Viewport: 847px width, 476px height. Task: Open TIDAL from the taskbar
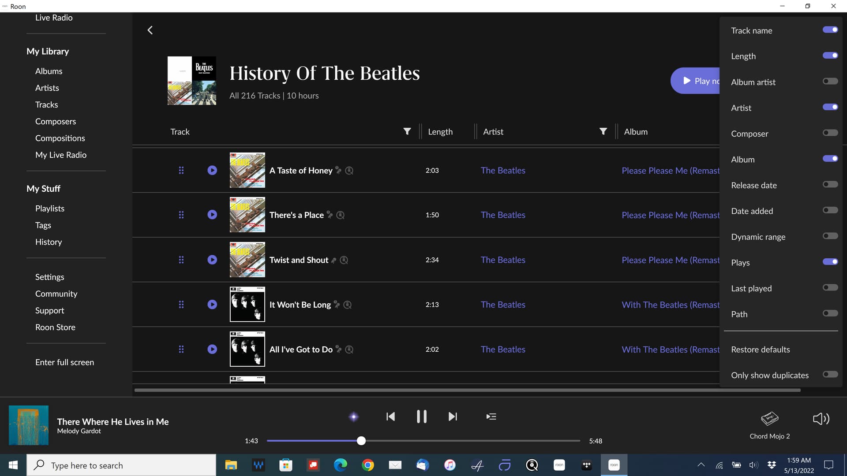coord(586,465)
